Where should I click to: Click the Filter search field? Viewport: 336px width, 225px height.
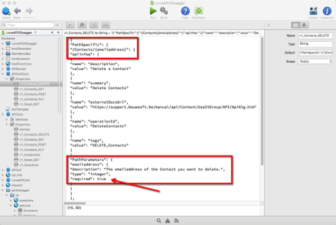28,25
